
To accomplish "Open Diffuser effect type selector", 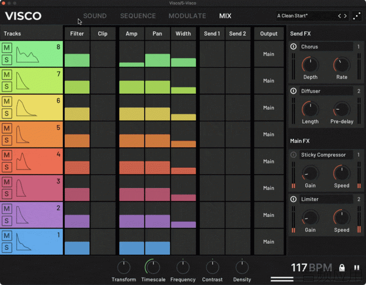I will pos(326,91).
